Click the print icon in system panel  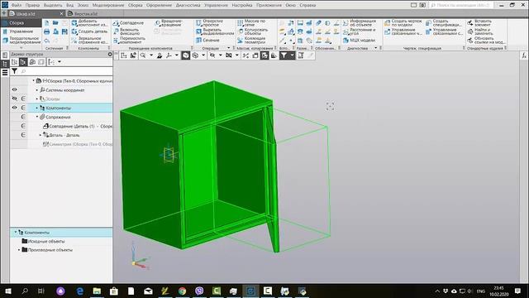pyautogui.click(x=46, y=31)
